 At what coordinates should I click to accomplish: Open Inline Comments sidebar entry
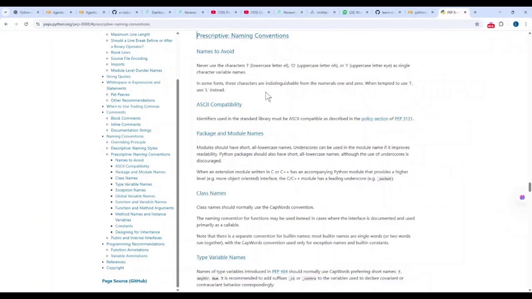coord(126,125)
